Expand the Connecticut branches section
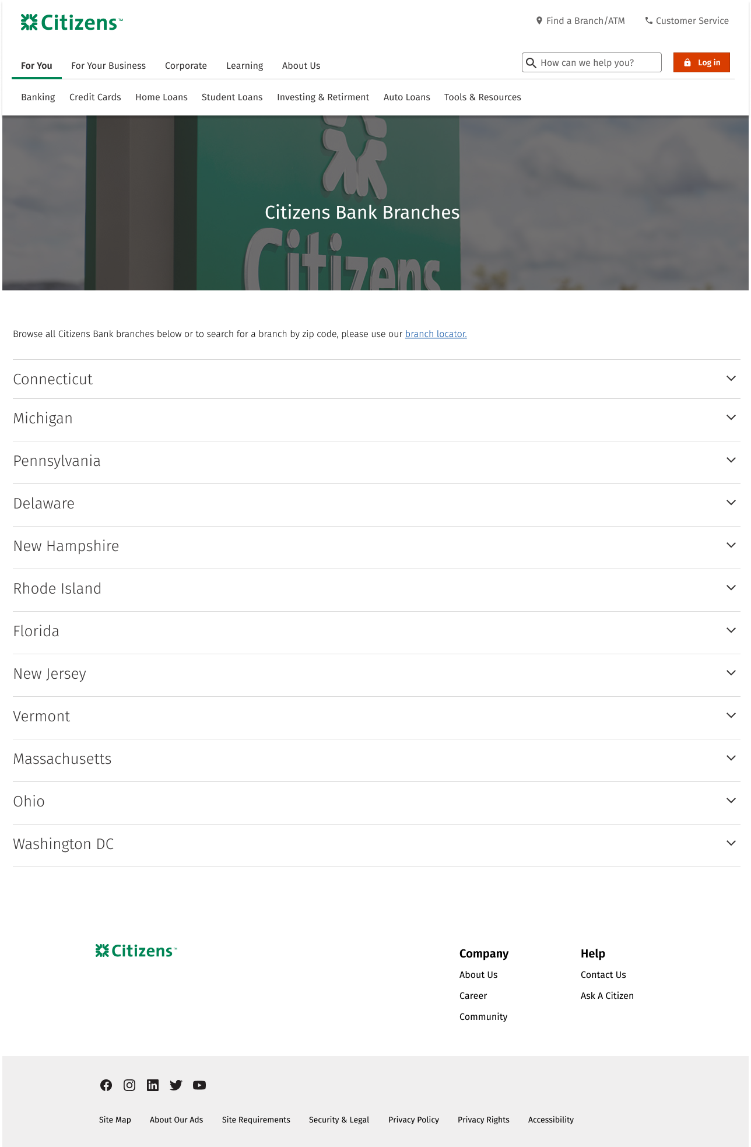 tap(377, 379)
